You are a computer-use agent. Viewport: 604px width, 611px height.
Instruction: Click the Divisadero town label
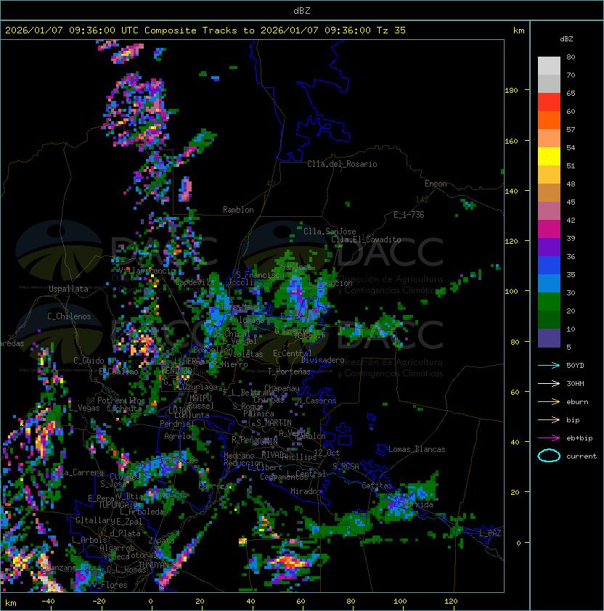pos(322,360)
